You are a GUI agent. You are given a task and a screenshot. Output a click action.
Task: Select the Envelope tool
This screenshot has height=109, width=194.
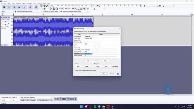coord(45,6)
